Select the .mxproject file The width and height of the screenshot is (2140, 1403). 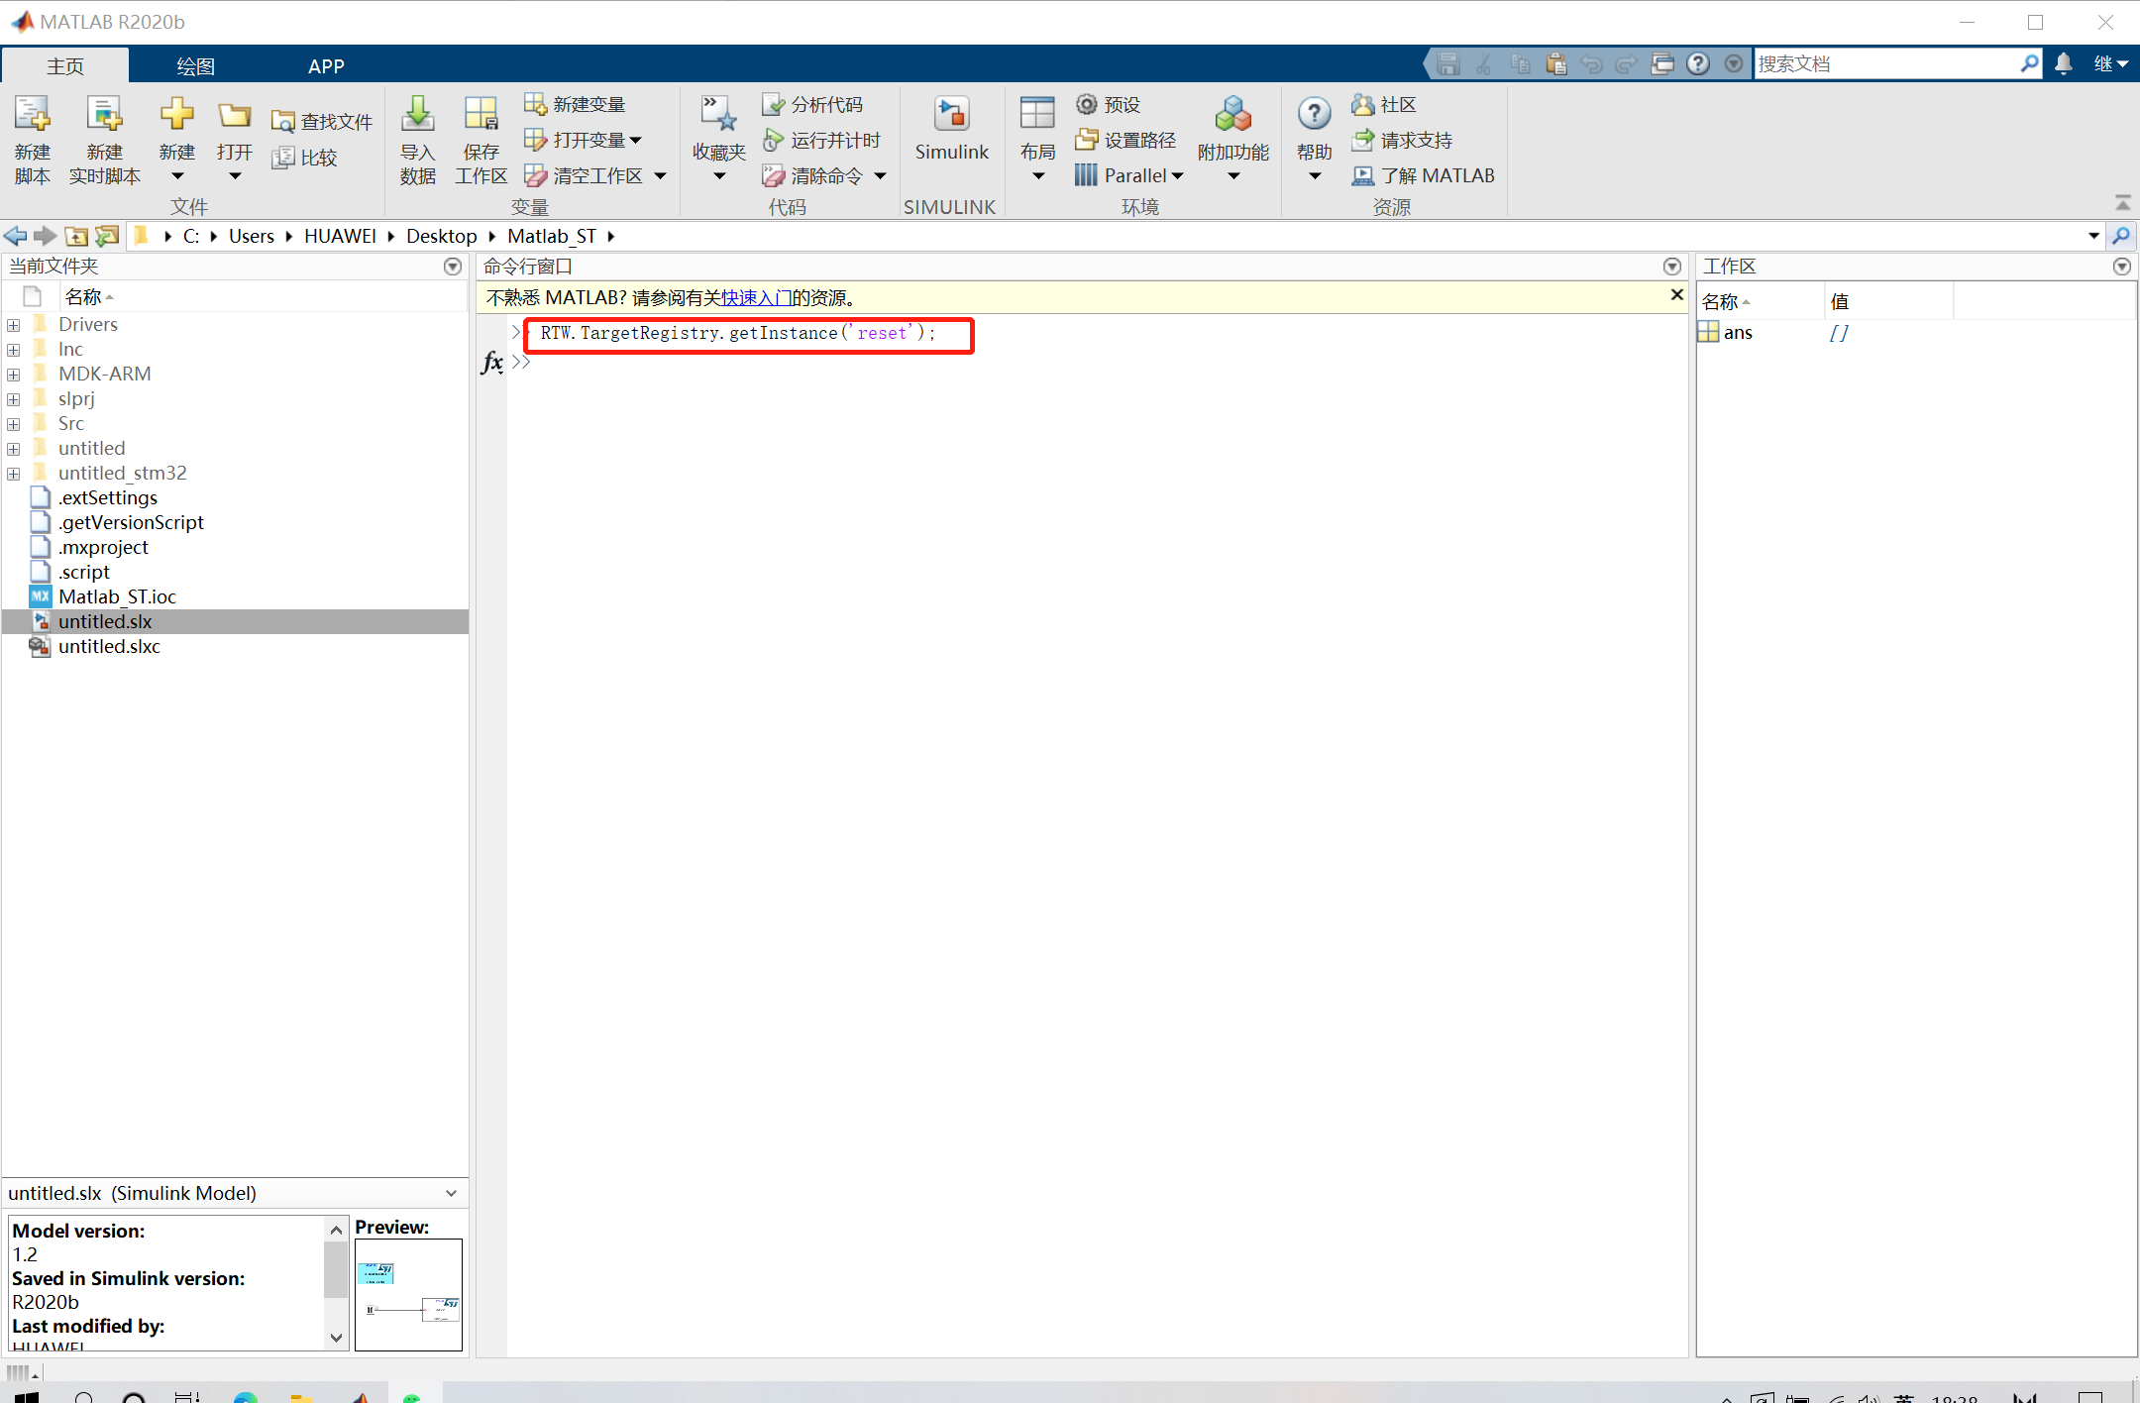point(103,547)
